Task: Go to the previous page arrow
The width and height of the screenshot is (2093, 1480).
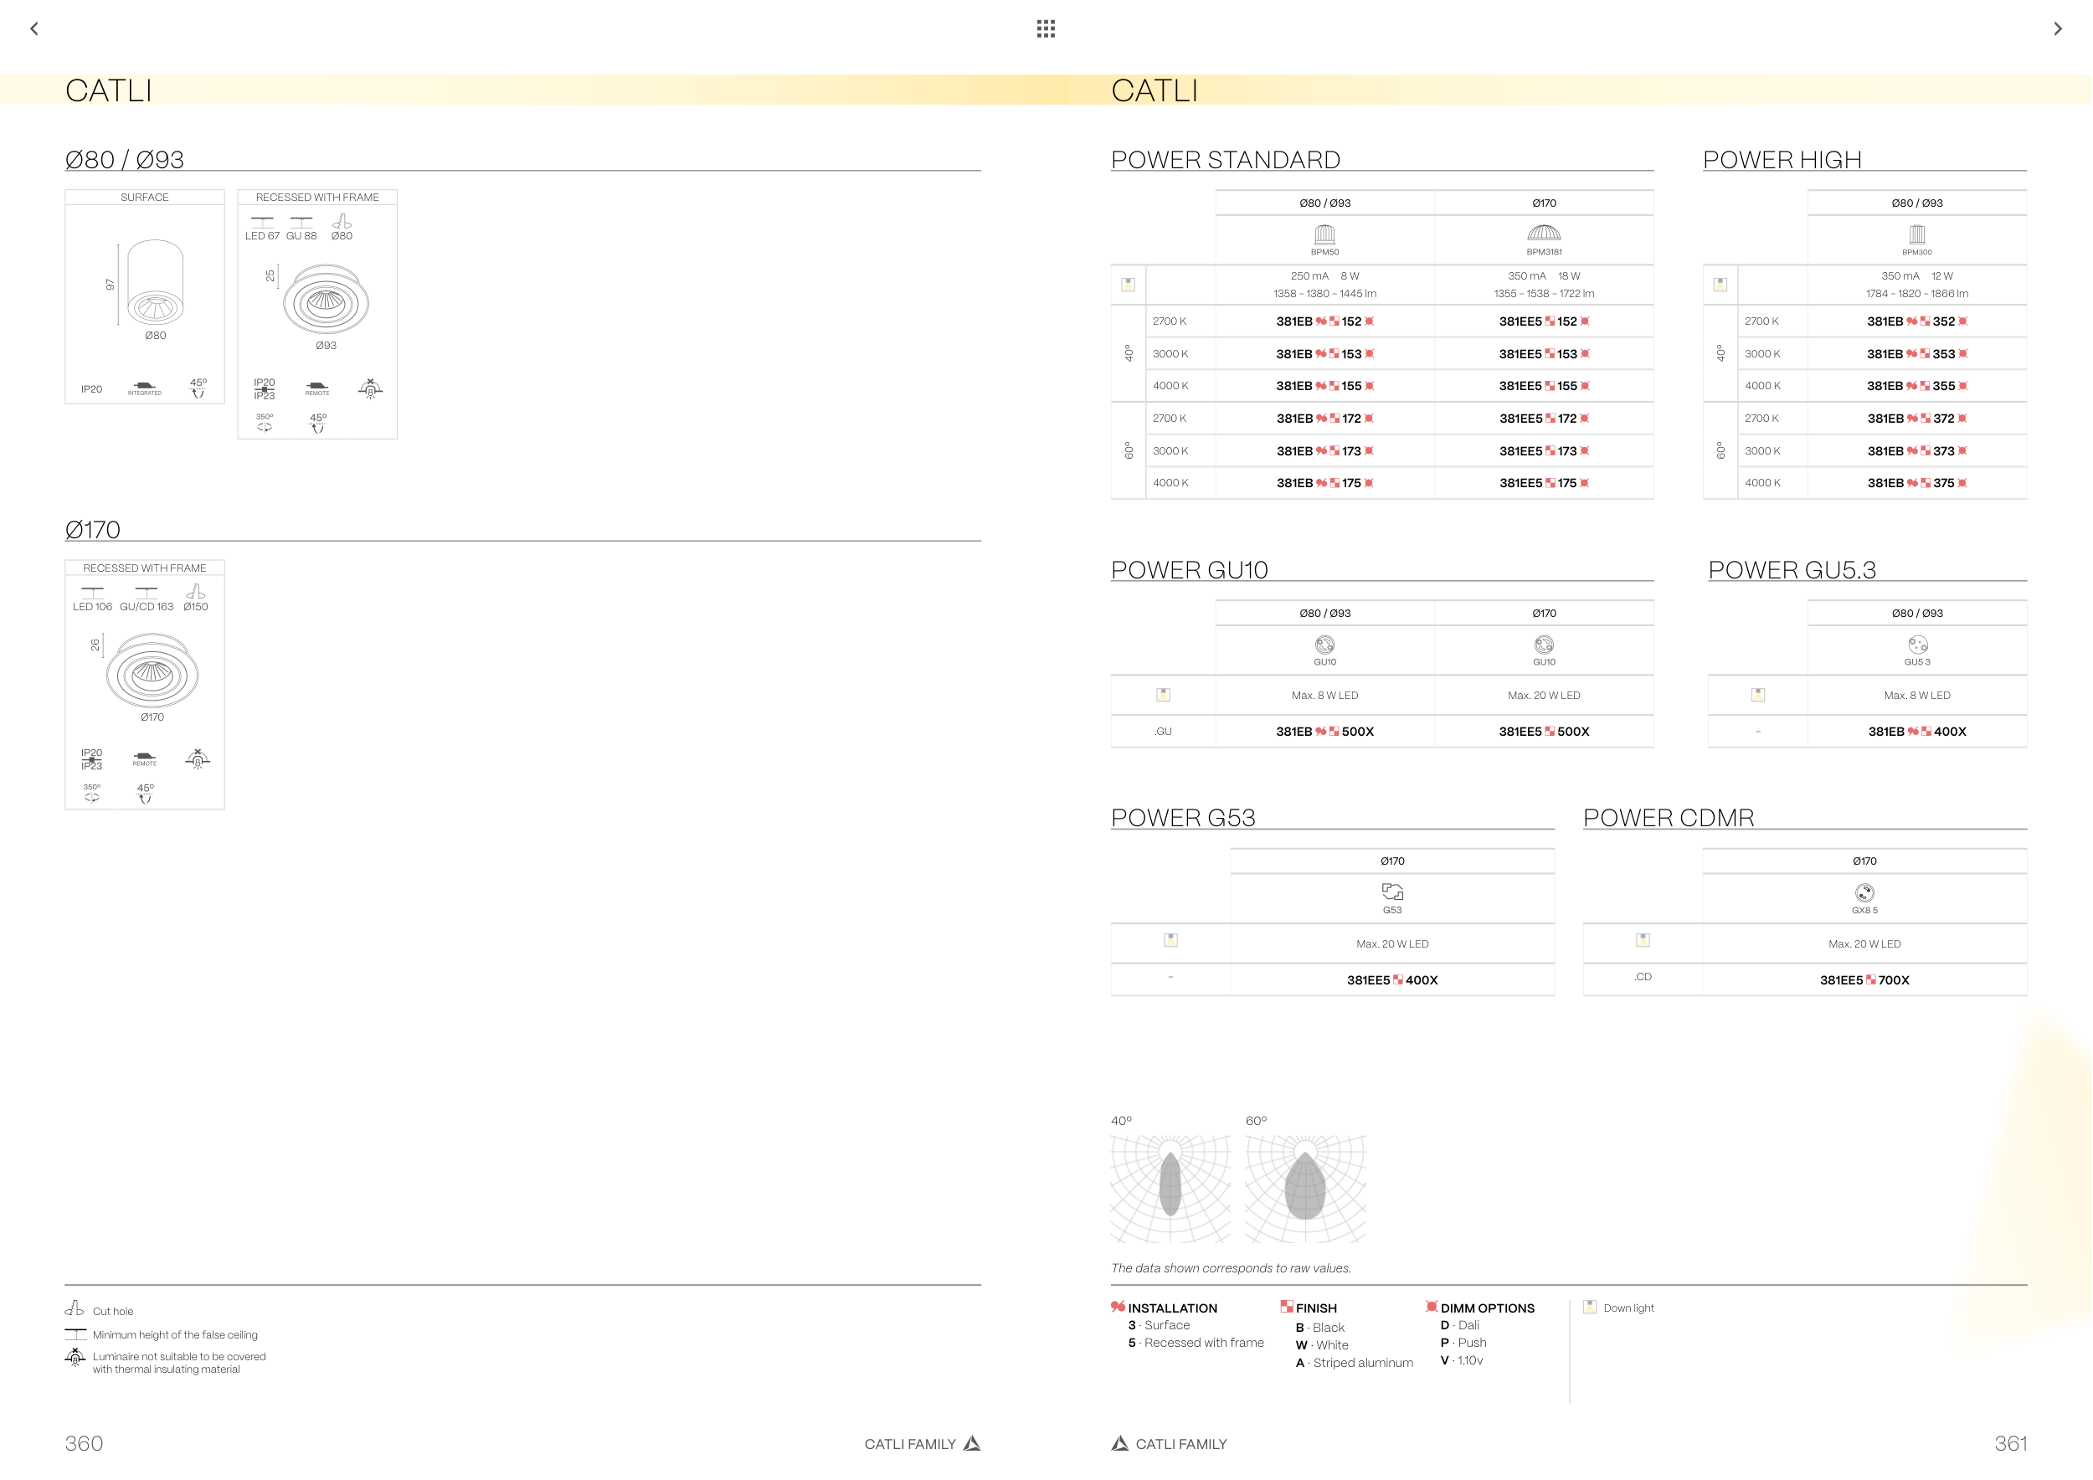Action: (34, 29)
